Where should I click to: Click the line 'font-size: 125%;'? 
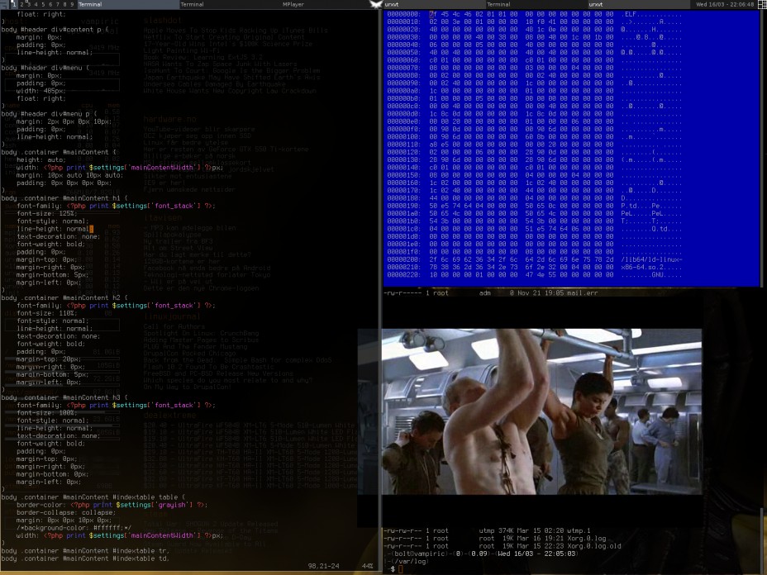click(47, 214)
